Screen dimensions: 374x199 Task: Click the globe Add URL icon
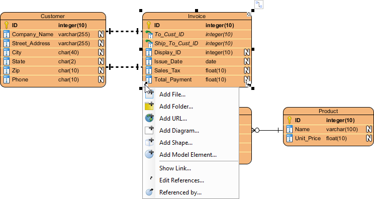tap(149, 118)
